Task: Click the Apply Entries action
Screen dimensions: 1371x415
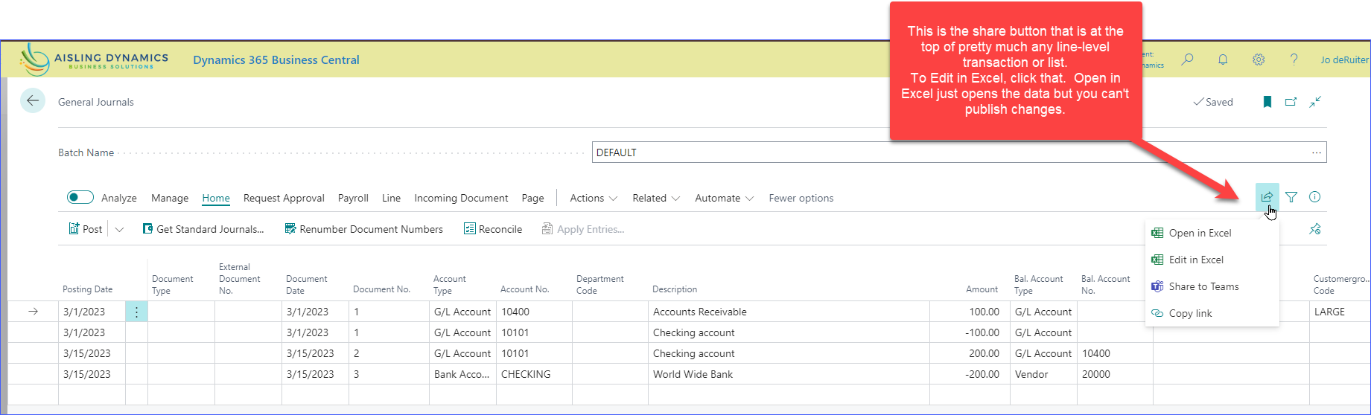Action: (583, 229)
